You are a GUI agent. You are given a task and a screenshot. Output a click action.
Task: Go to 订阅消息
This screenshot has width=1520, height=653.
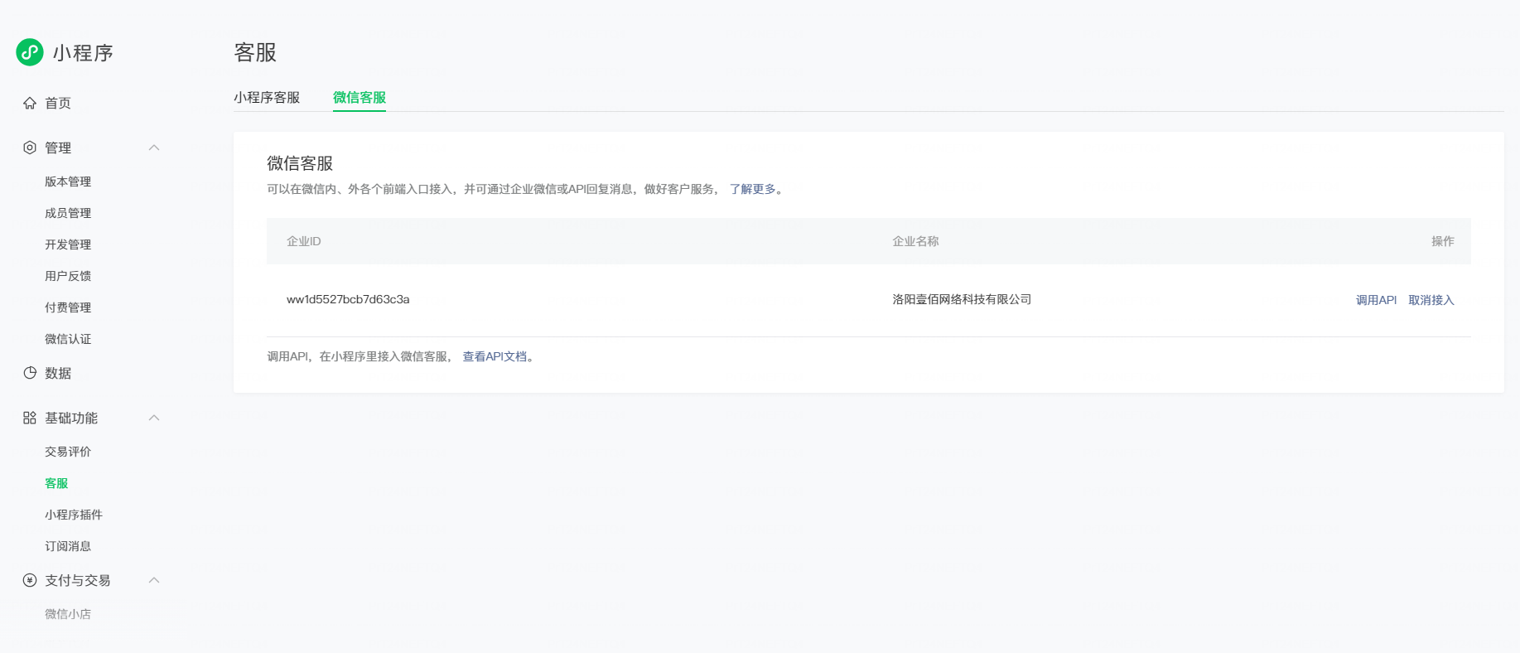[68, 546]
